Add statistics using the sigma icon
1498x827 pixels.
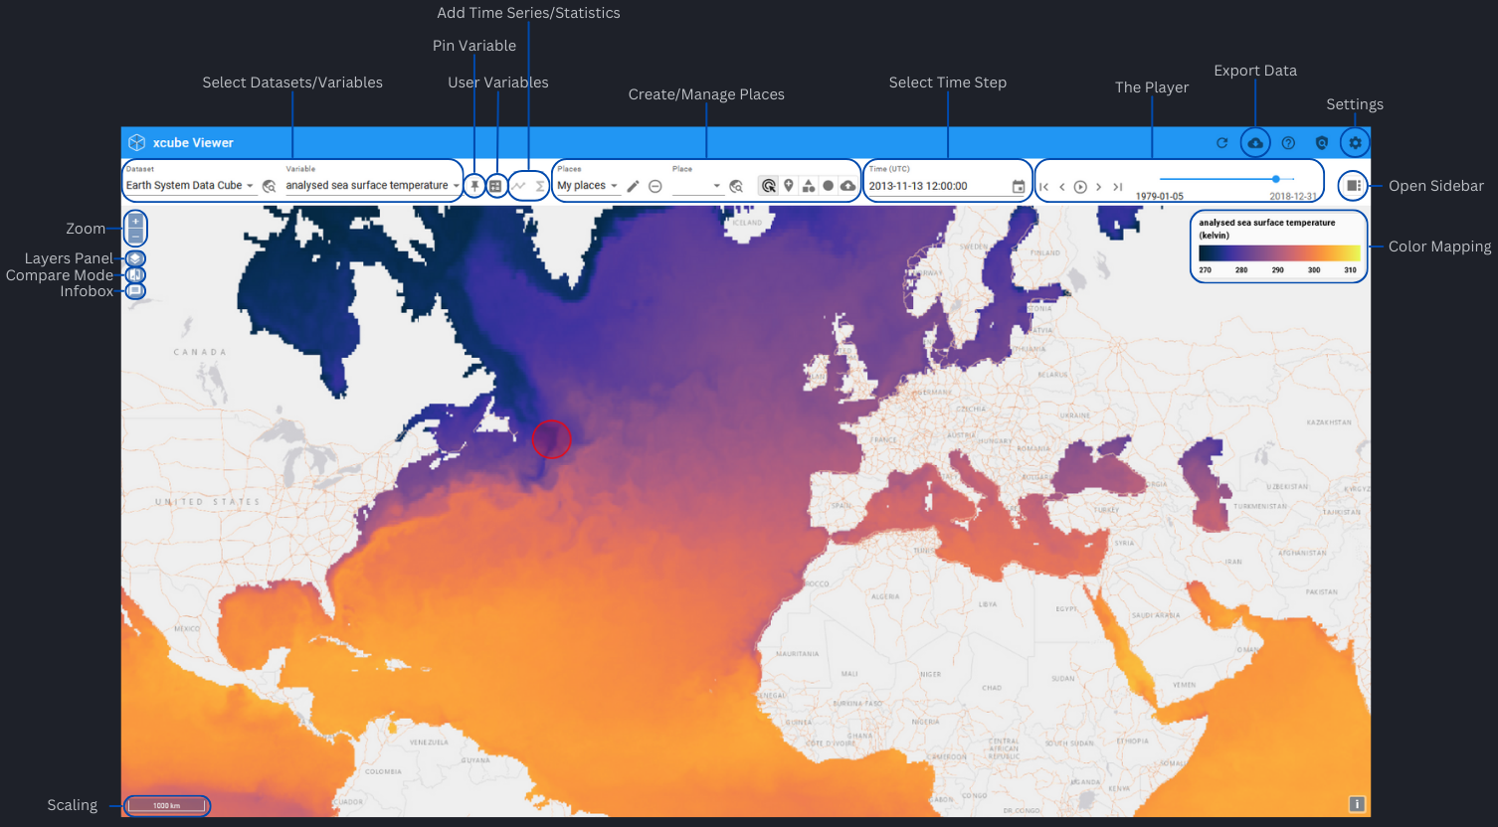click(540, 186)
